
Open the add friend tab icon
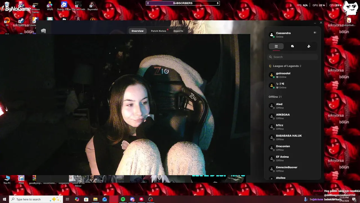[309, 46]
